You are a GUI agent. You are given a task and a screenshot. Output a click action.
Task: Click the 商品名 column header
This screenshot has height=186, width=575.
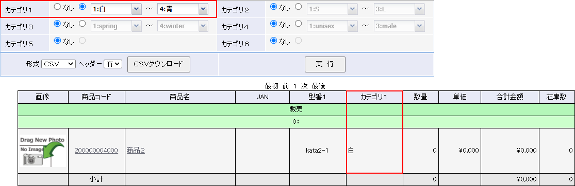click(x=180, y=97)
